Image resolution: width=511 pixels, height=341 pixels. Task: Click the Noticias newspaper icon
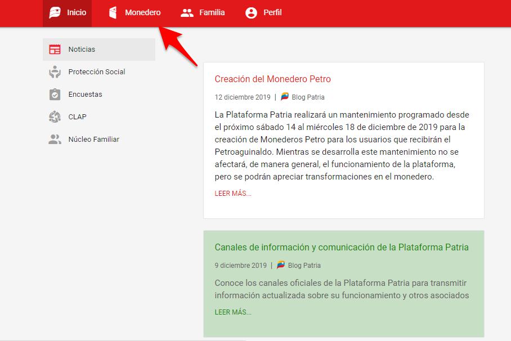click(55, 49)
